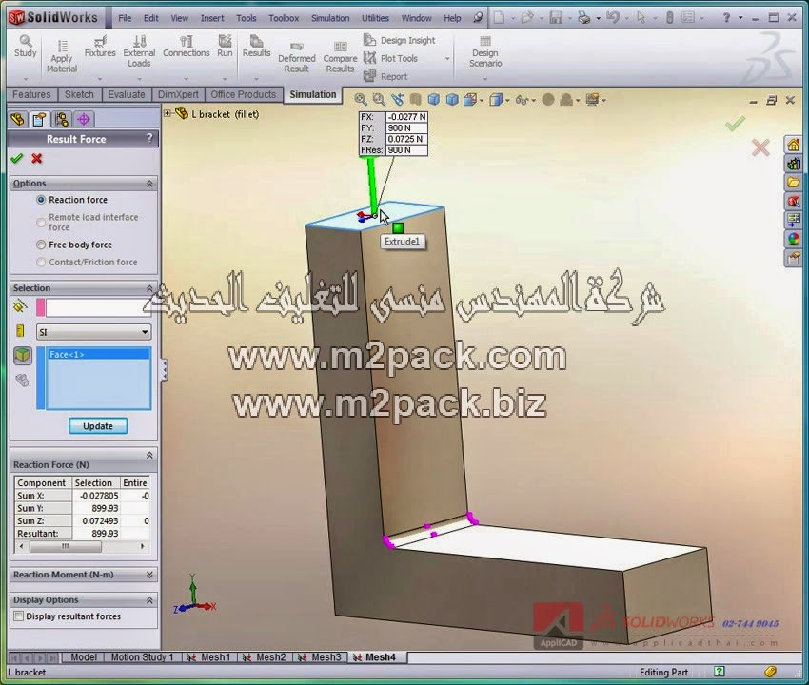The image size is (809, 685).
Task: Open External Loads tool
Action: click(x=139, y=51)
